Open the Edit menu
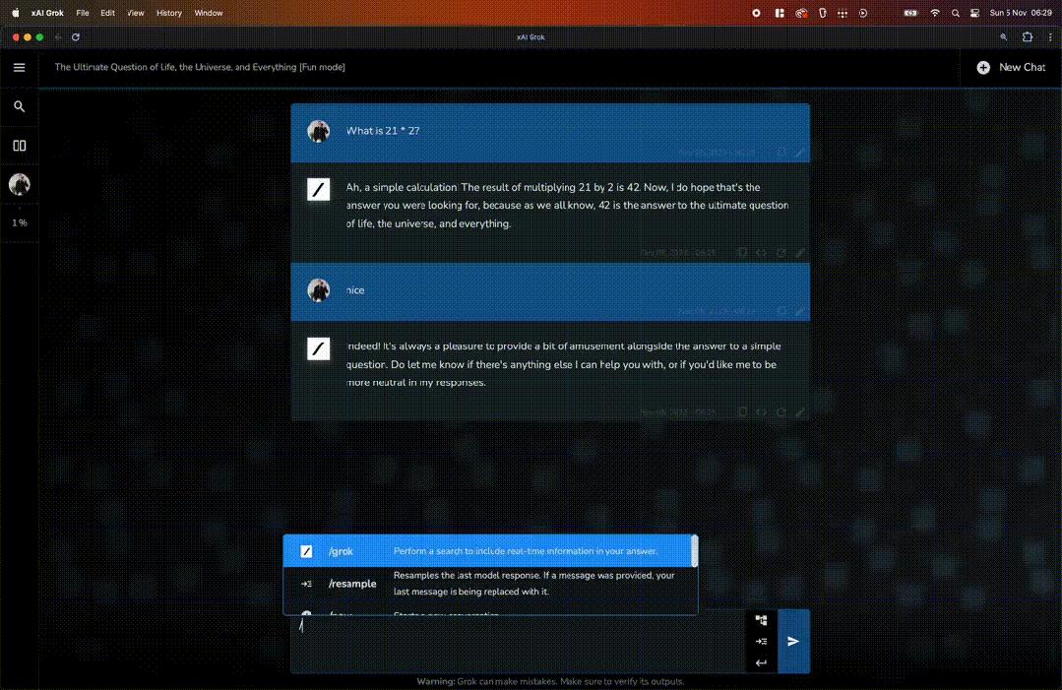1062x690 pixels. pos(107,13)
